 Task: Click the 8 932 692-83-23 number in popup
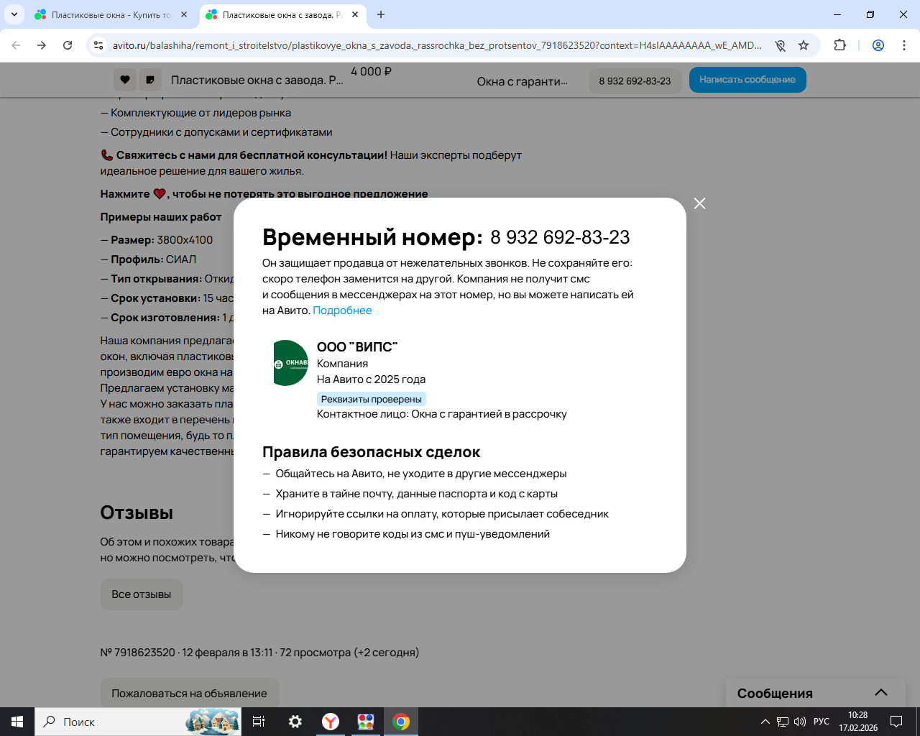tap(560, 237)
